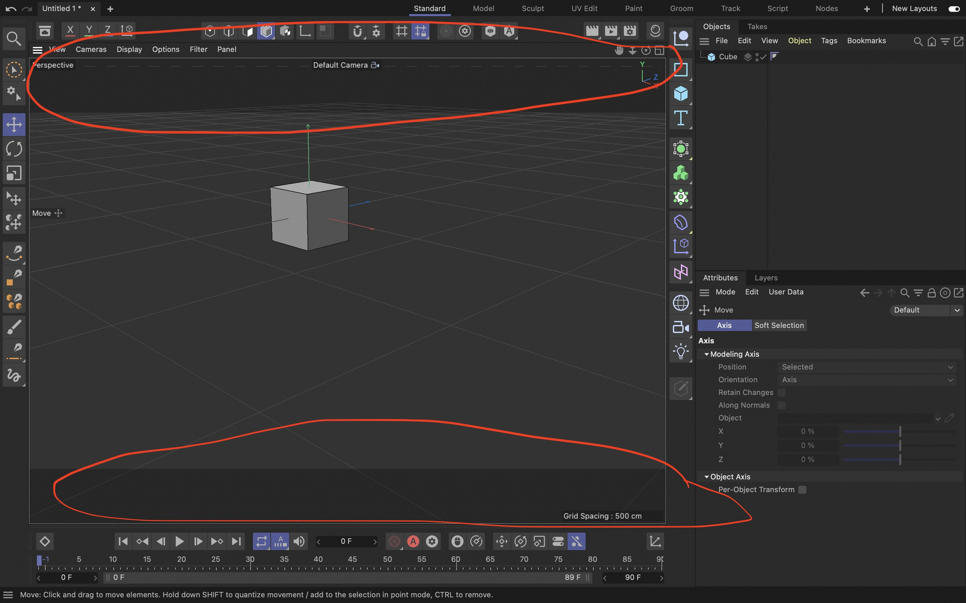Toggle autokeying red A button
The height and width of the screenshot is (603, 966).
coord(413,541)
